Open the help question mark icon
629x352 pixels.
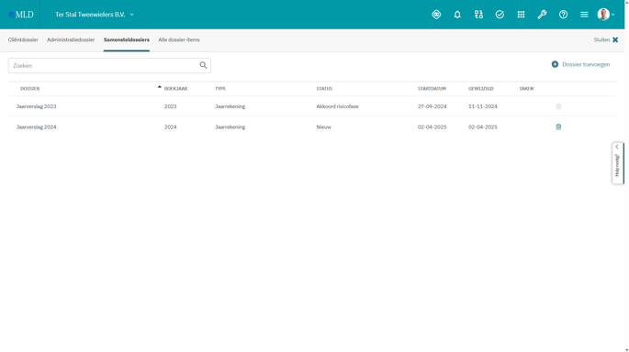pyautogui.click(x=563, y=15)
